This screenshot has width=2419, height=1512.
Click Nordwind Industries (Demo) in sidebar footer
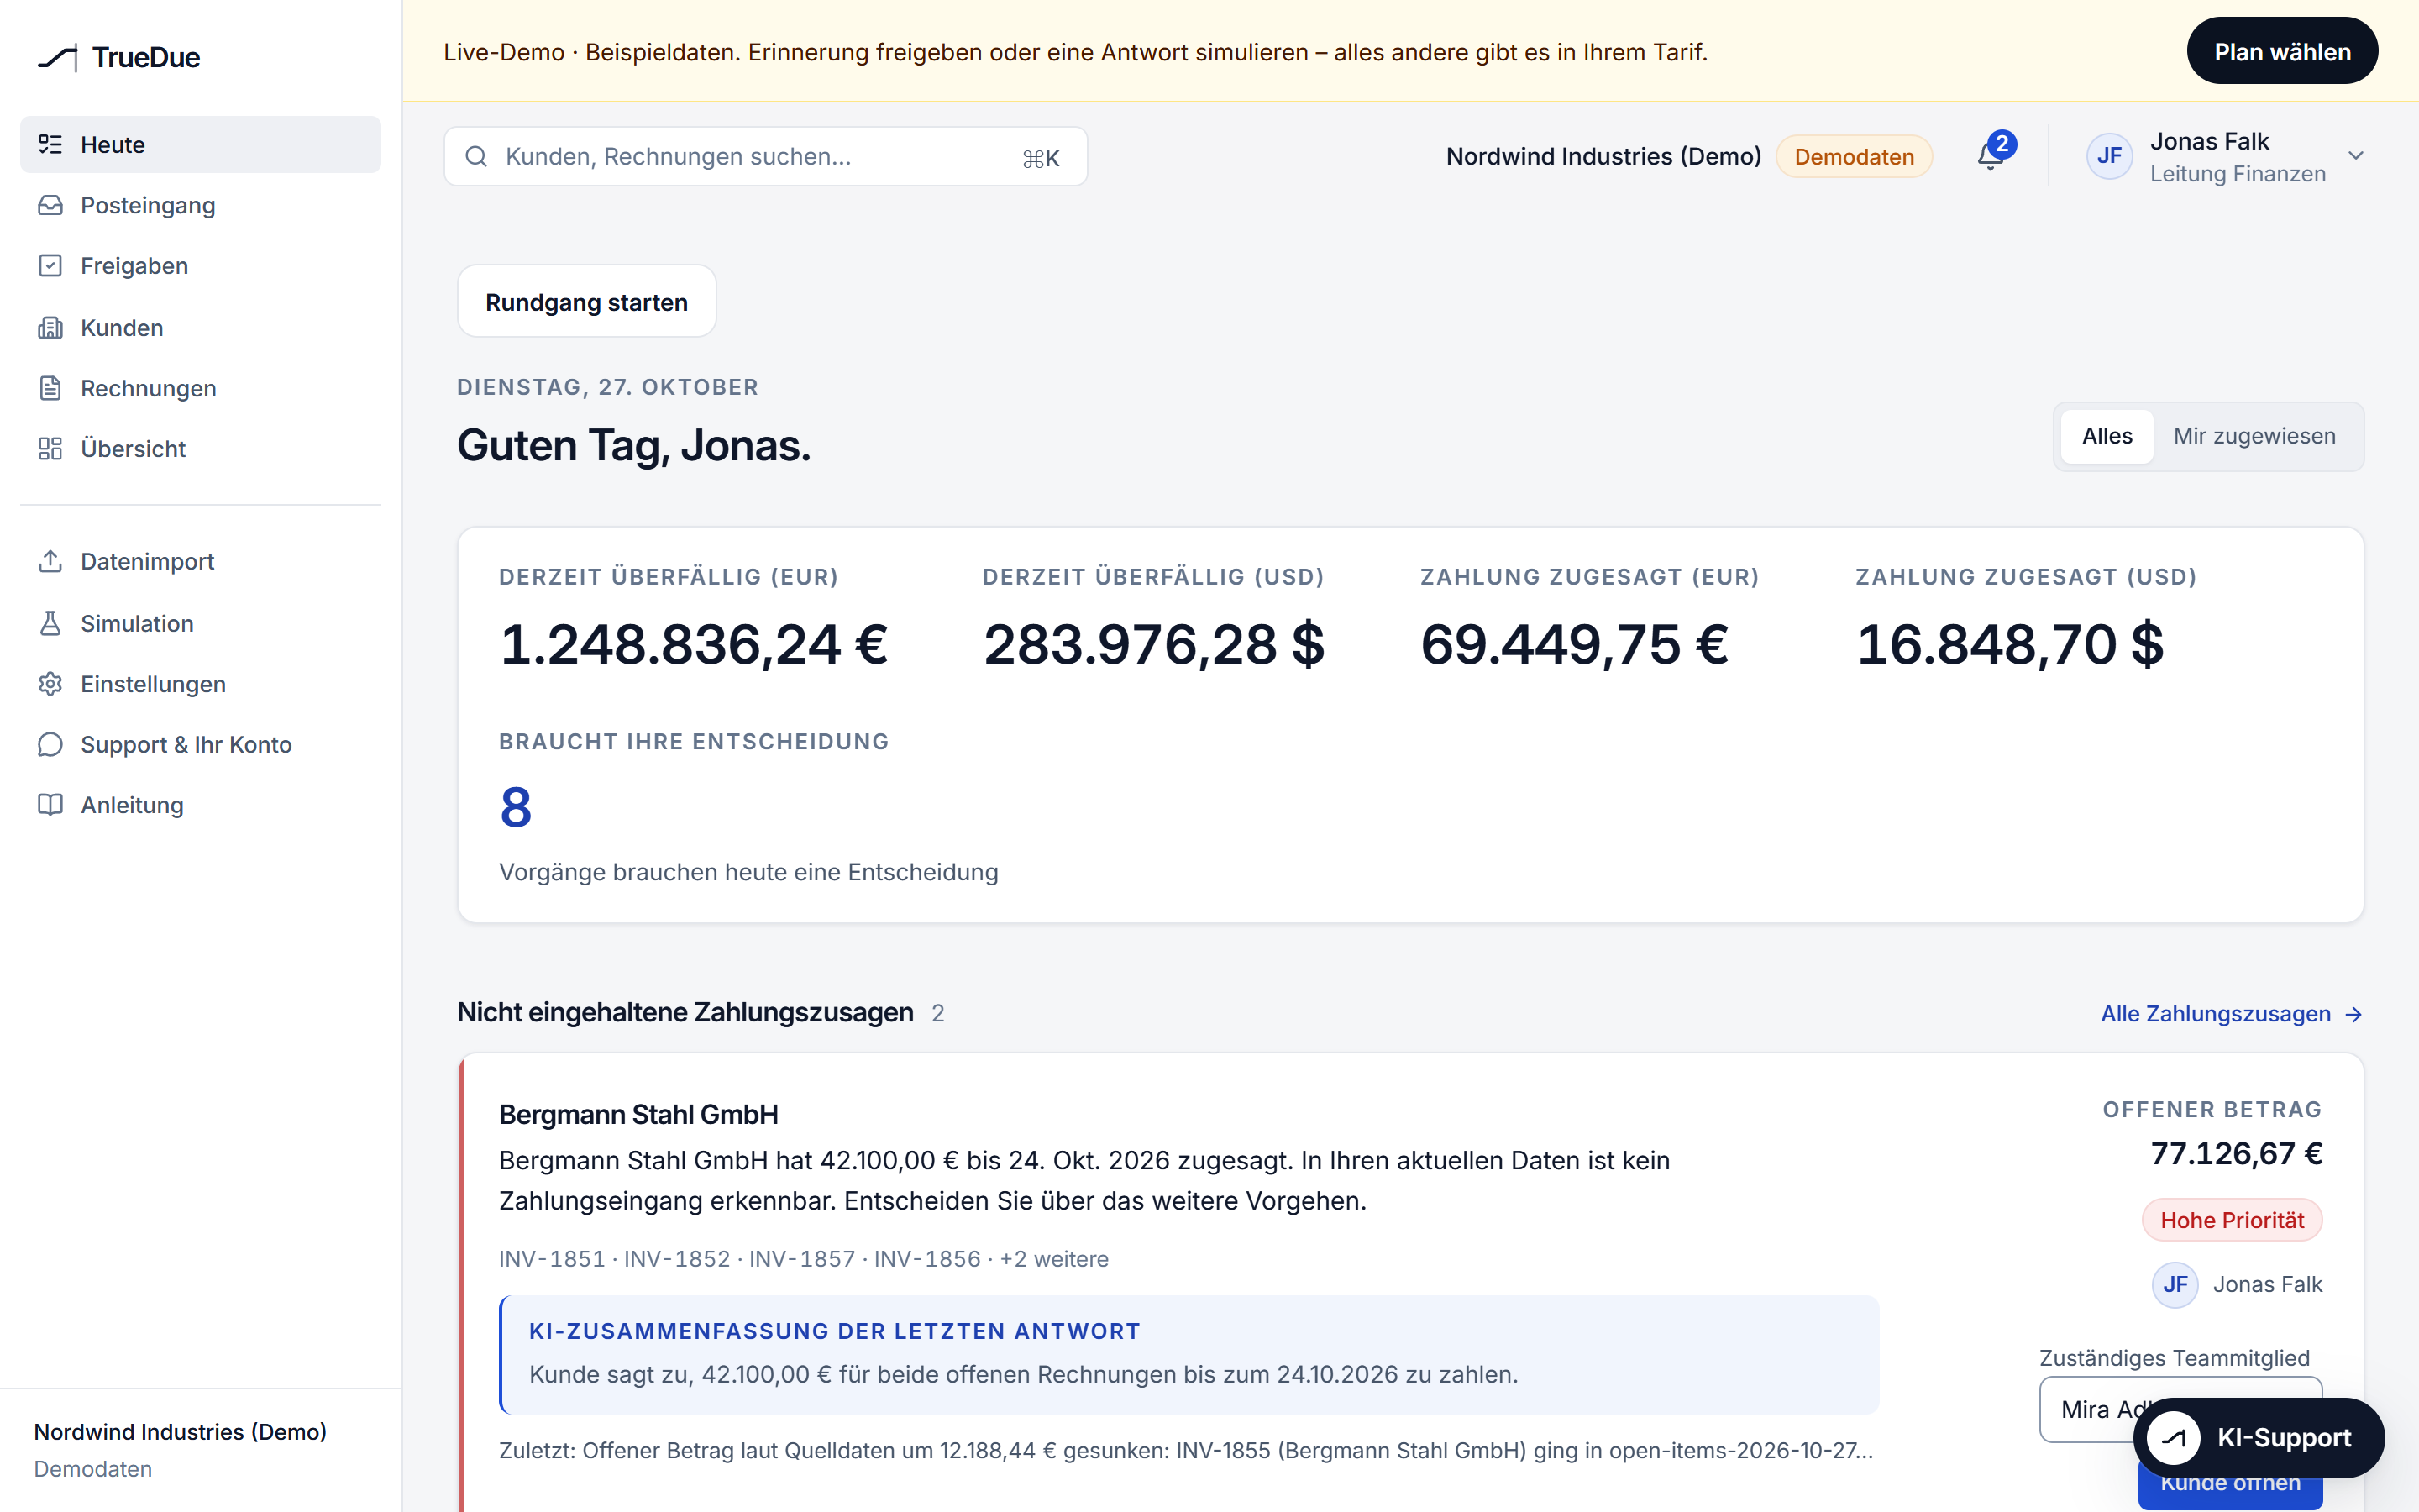click(180, 1432)
